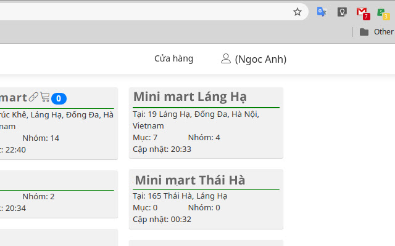Viewport: 395px width, 246px height.
Task: Open the (Ngoc Anh) account menu
Action: [x=260, y=59]
